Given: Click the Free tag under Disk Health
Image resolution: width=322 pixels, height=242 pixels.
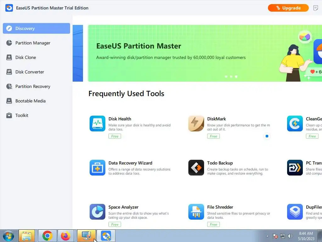Looking at the screenshot, I should [114, 136].
